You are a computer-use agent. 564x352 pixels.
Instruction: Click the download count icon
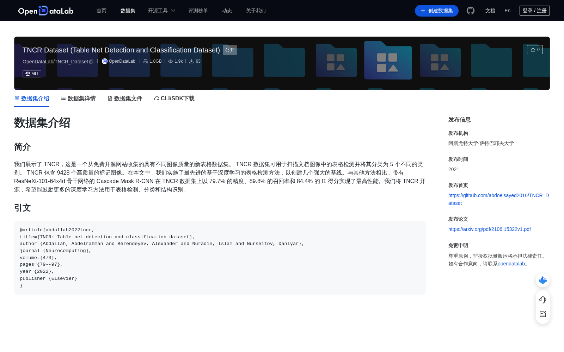pyautogui.click(x=191, y=61)
